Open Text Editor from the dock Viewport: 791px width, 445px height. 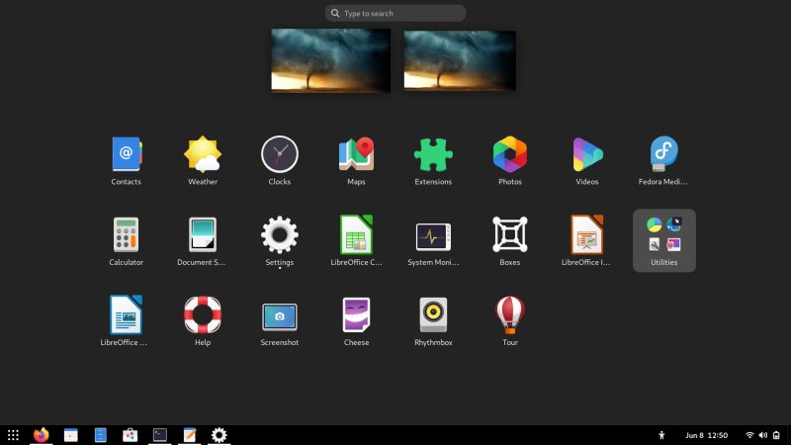click(x=190, y=435)
